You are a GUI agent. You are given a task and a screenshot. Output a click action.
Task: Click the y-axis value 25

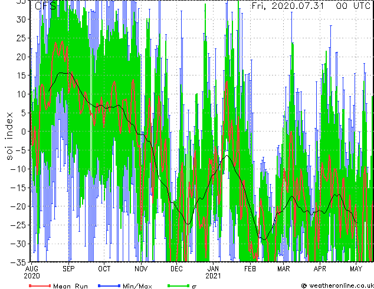[21, 38]
